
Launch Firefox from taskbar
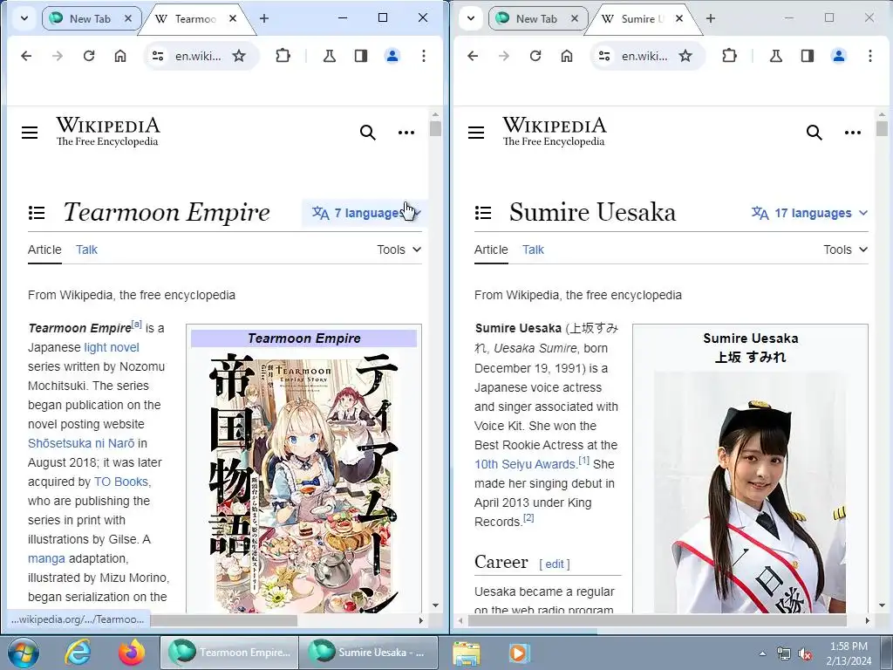pos(132,653)
